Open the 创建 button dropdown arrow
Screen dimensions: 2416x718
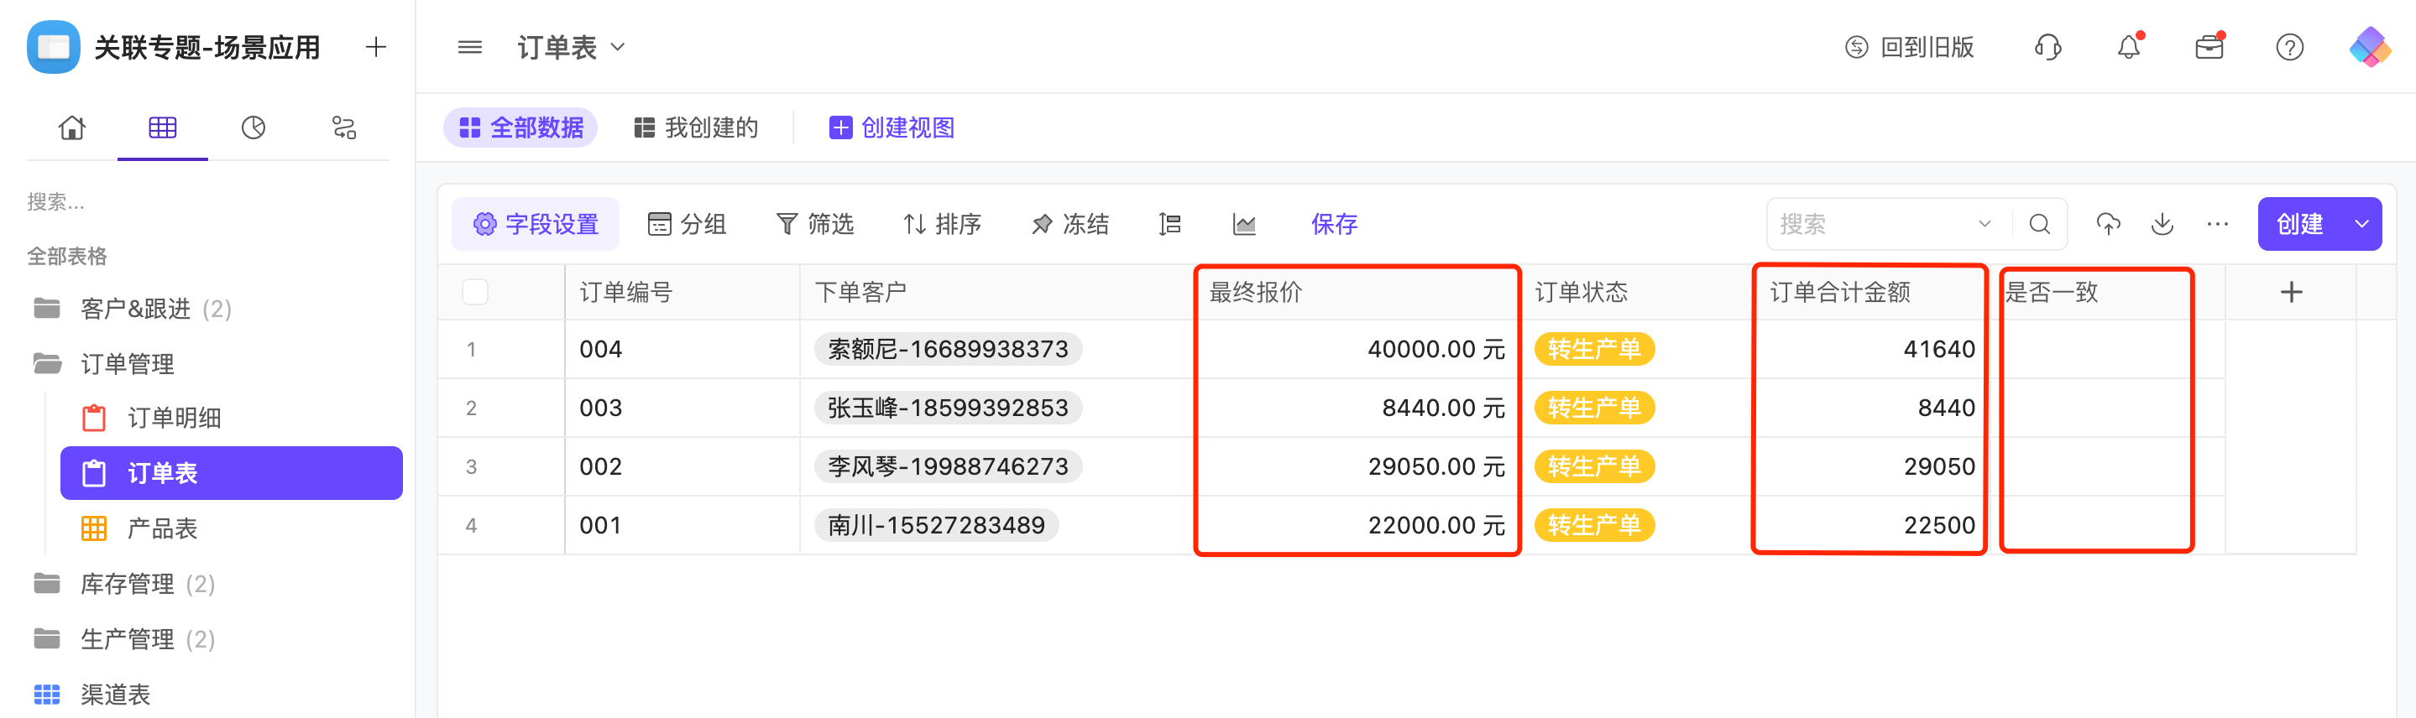(2361, 224)
